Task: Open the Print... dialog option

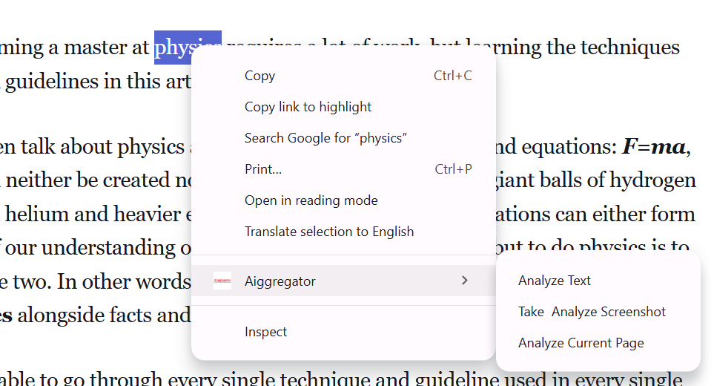Action: pyautogui.click(x=263, y=169)
